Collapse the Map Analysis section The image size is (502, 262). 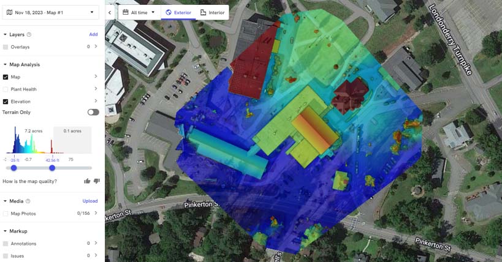click(6, 64)
